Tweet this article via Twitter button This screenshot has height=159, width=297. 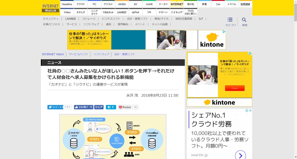[55, 107]
